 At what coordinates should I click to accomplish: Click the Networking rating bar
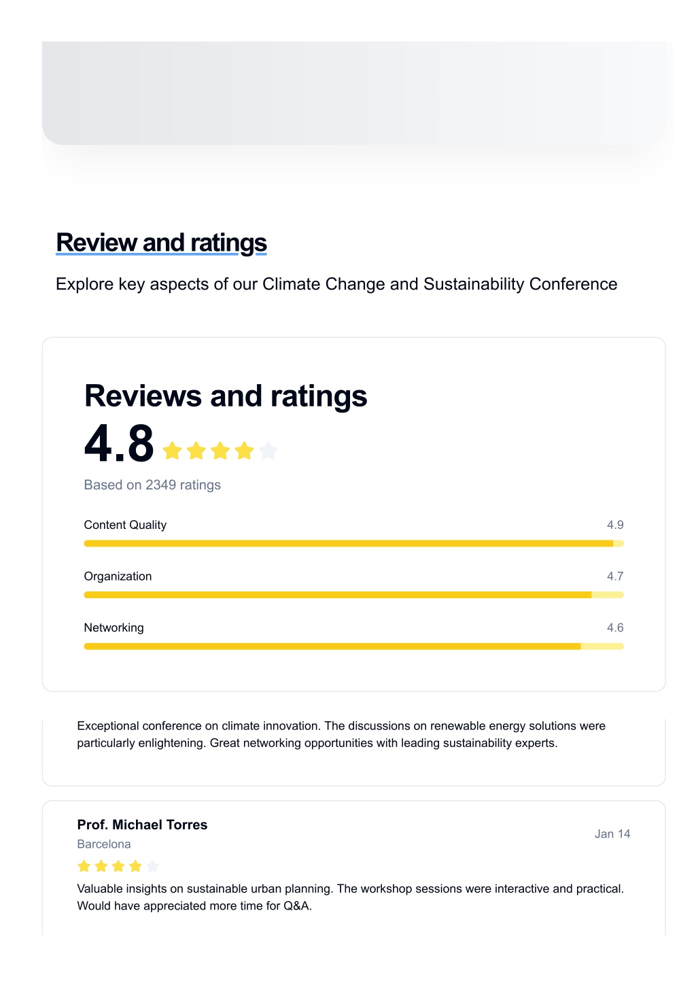coord(353,646)
